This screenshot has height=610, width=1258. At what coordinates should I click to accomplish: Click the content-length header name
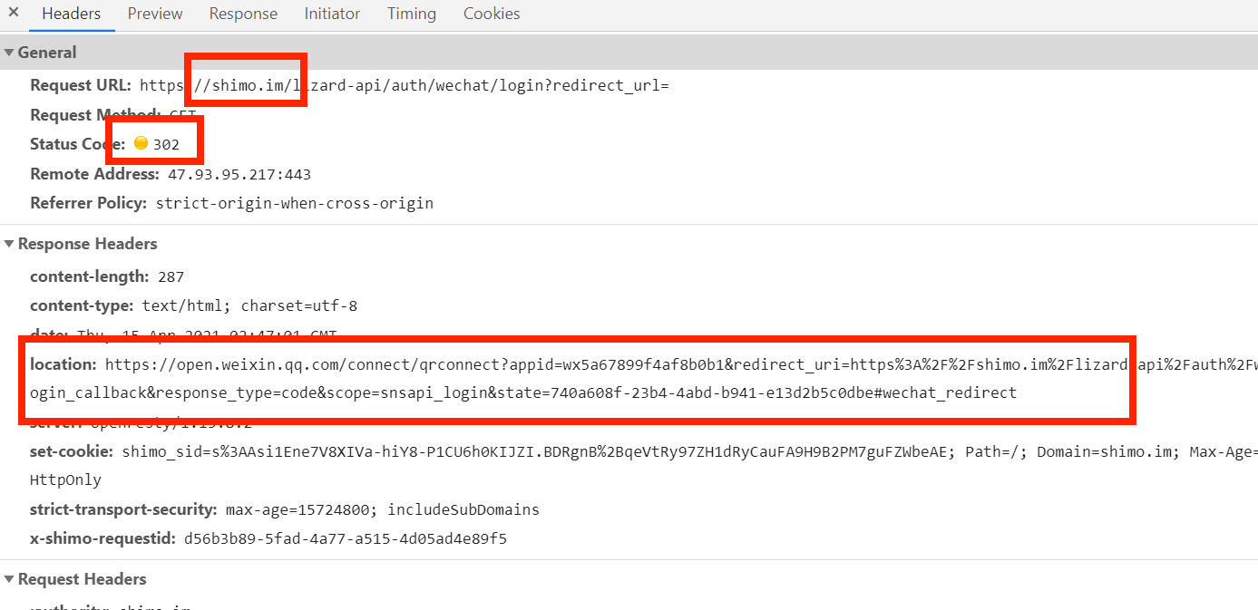coord(89,276)
